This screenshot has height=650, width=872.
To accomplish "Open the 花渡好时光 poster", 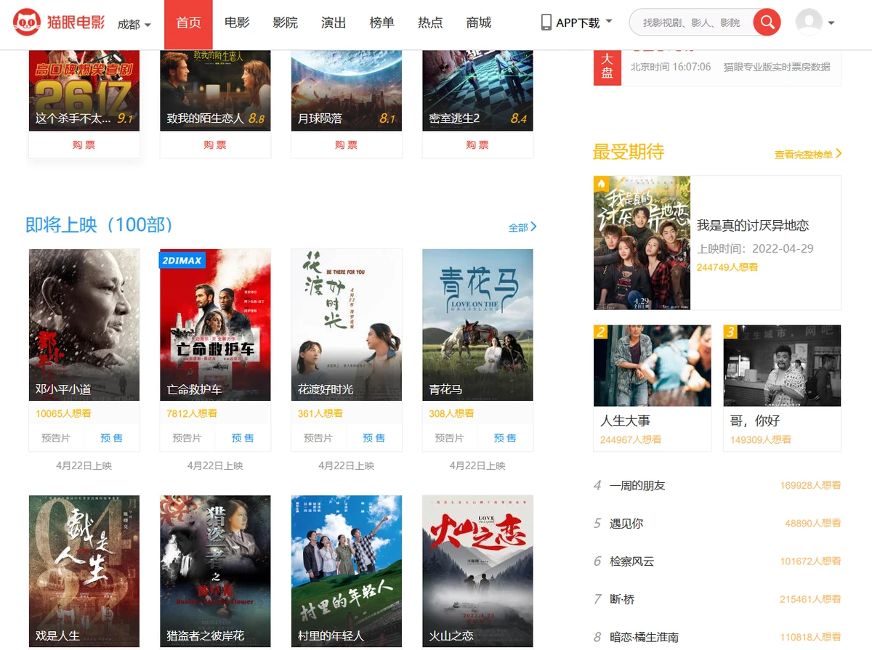I will [x=347, y=325].
